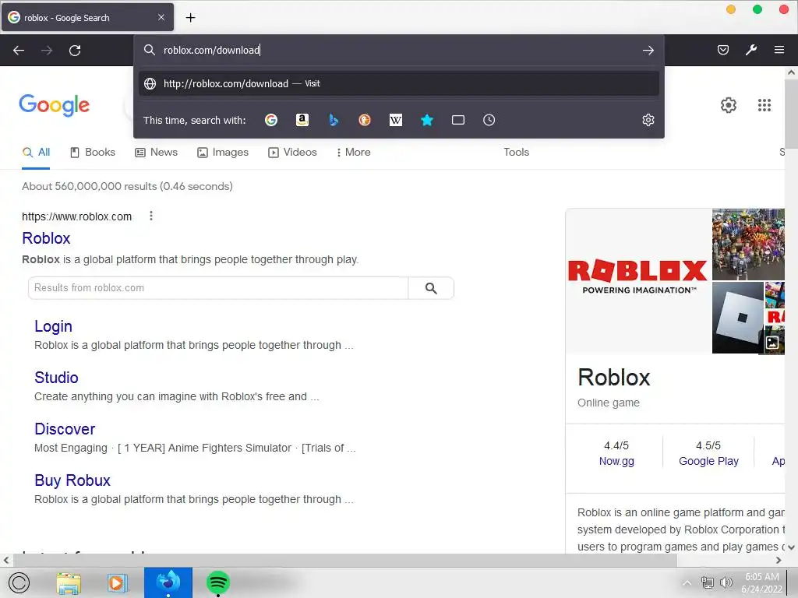798x598 pixels.
Task: Search this time with Wikipedia
Action: tap(395, 120)
